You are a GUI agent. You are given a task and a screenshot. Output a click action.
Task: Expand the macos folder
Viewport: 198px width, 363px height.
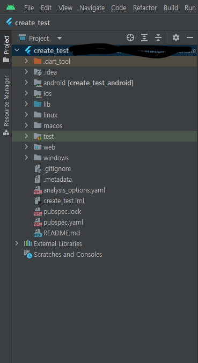(x=26, y=125)
